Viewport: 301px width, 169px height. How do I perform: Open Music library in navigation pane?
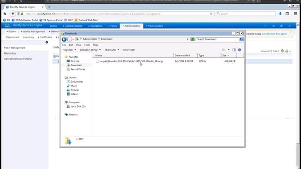(72, 85)
